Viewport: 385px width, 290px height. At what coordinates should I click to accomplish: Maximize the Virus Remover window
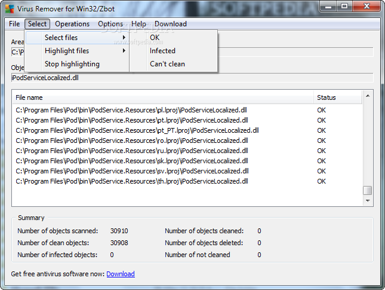coord(344,6)
